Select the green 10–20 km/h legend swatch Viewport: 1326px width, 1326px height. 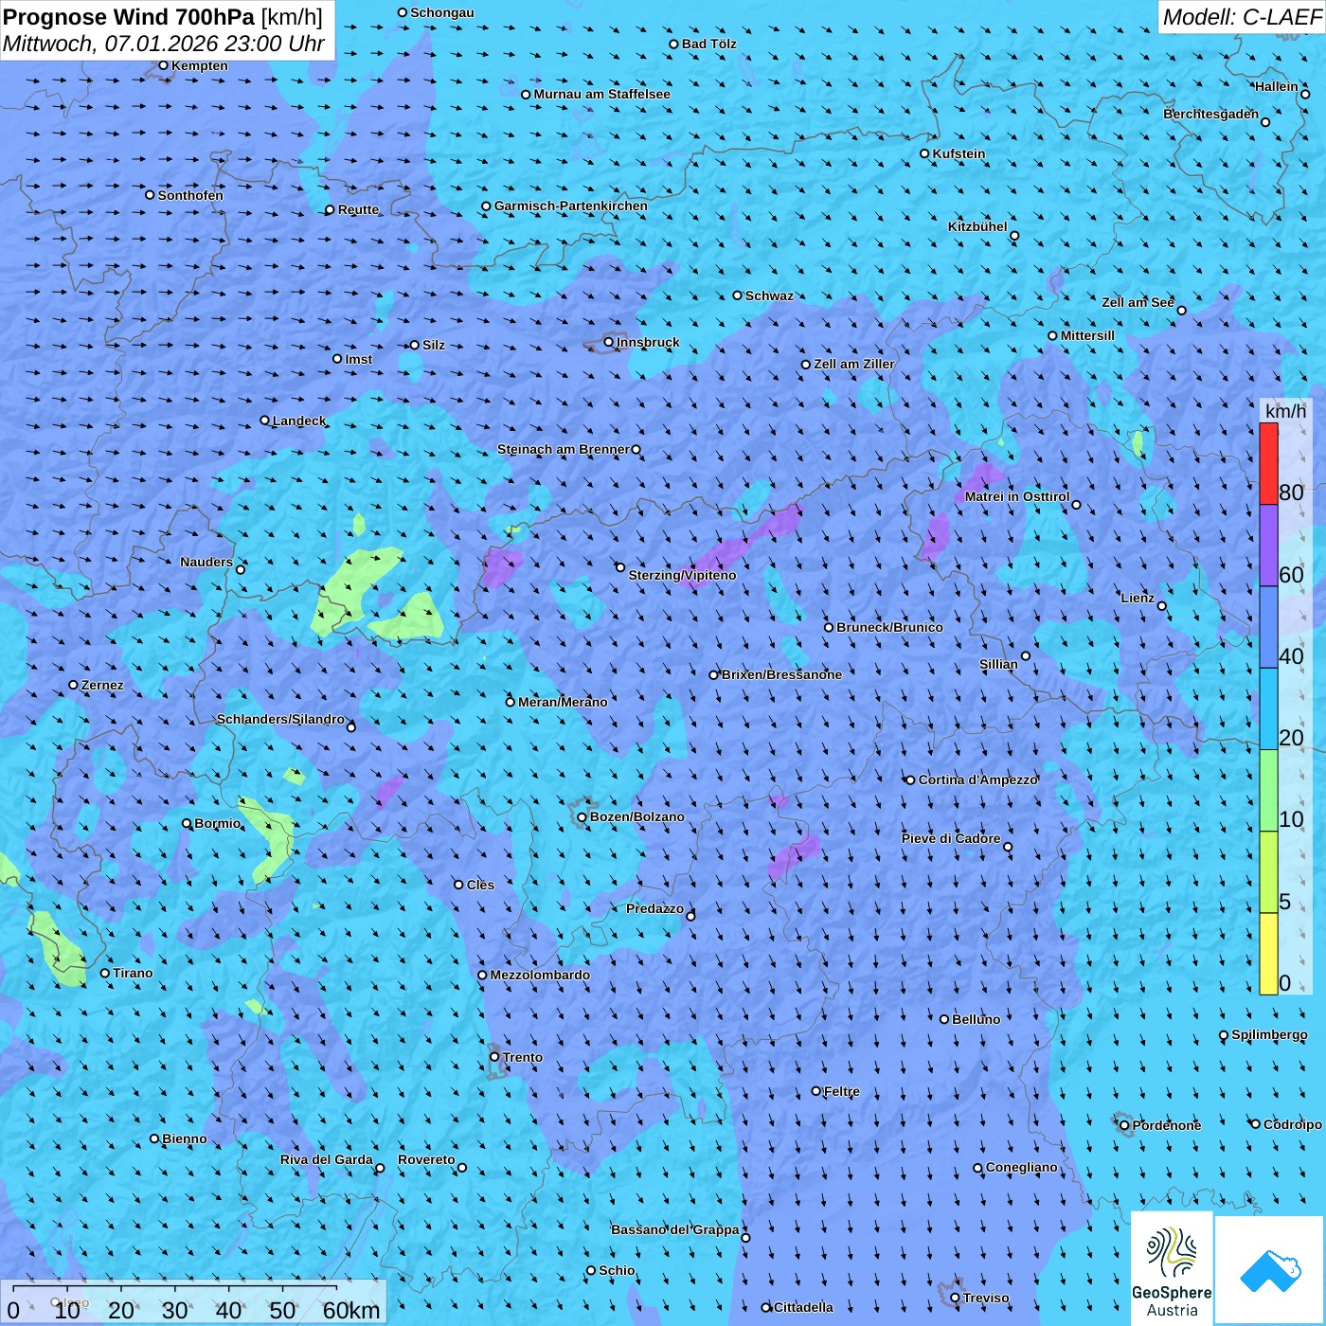tap(1268, 791)
